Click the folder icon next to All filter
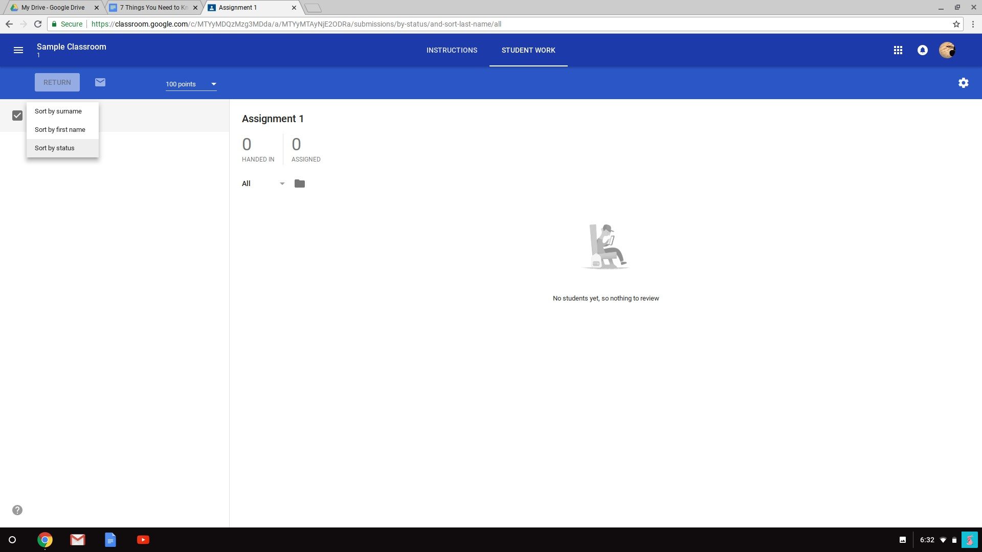 point(299,183)
